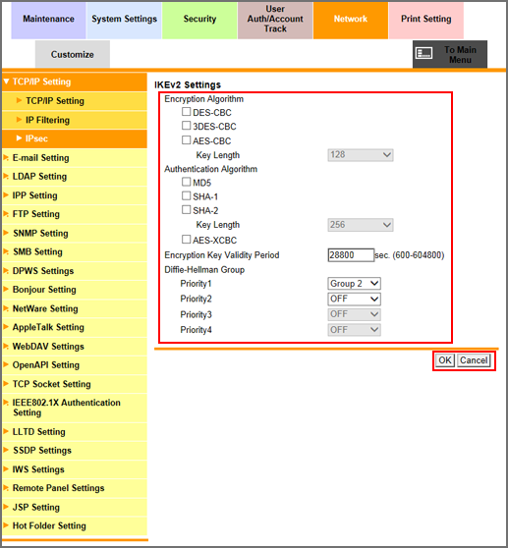The width and height of the screenshot is (508, 548).
Task: Click the Encryption Key Validity Period field
Action: coord(351,255)
